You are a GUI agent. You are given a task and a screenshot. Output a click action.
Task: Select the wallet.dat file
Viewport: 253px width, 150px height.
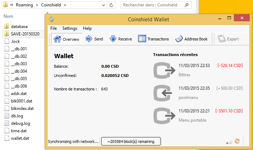pyautogui.click(x=20, y=138)
